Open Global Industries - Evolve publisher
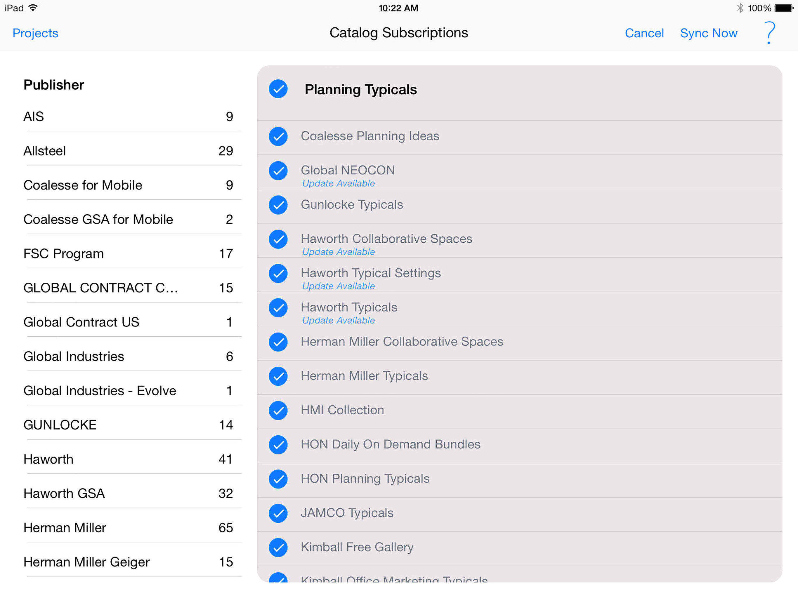Viewport: 798px width, 598px height. pos(132,391)
